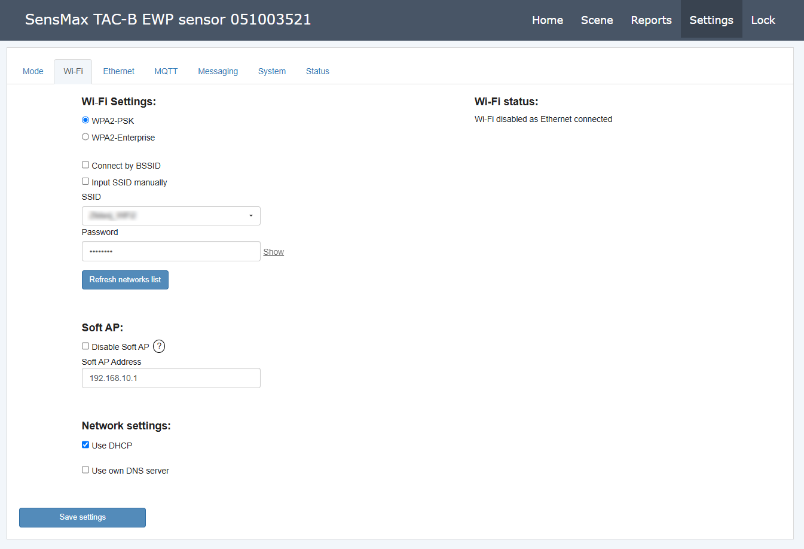The width and height of the screenshot is (804, 549).
Task: Click the Refresh networks list button
Action: (125, 280)
